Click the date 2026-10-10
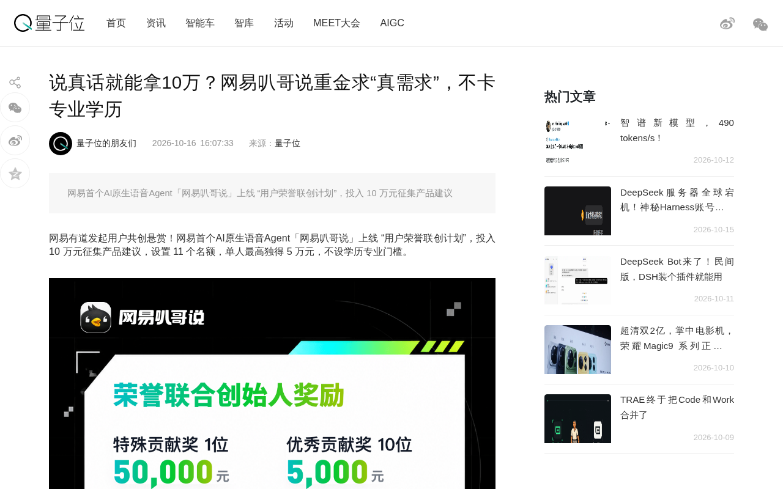This screenshot has height=489, width=783. point(714,368)
